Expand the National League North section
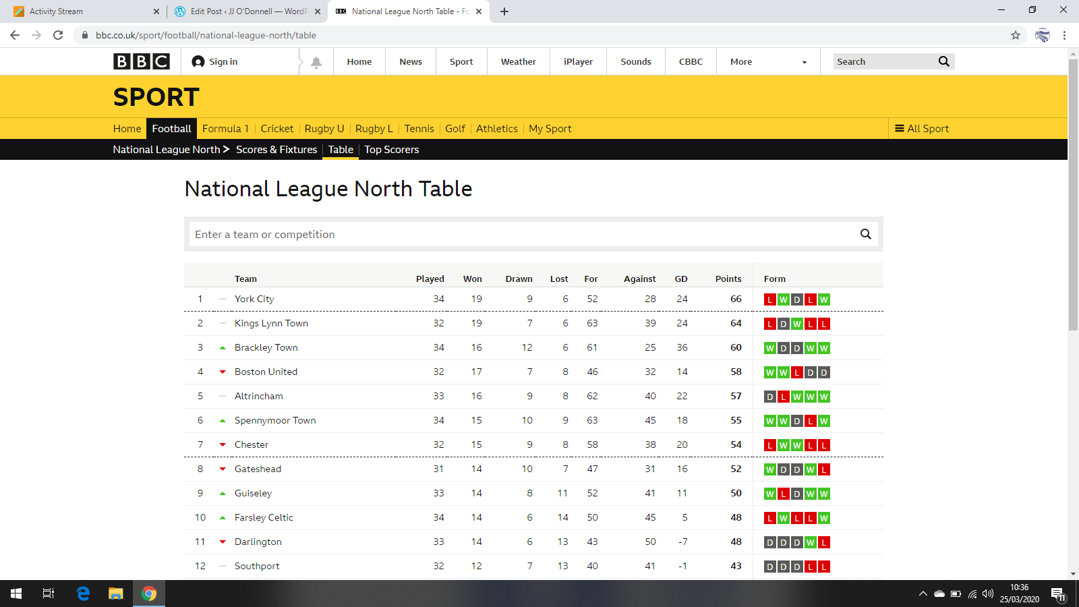Screen dimensions: 1079x607 point(171,150)
